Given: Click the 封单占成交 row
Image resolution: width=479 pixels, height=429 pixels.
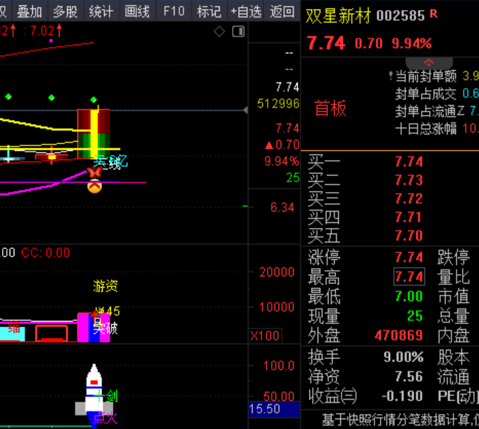Looking at the screenshot, I should point(437,94).
